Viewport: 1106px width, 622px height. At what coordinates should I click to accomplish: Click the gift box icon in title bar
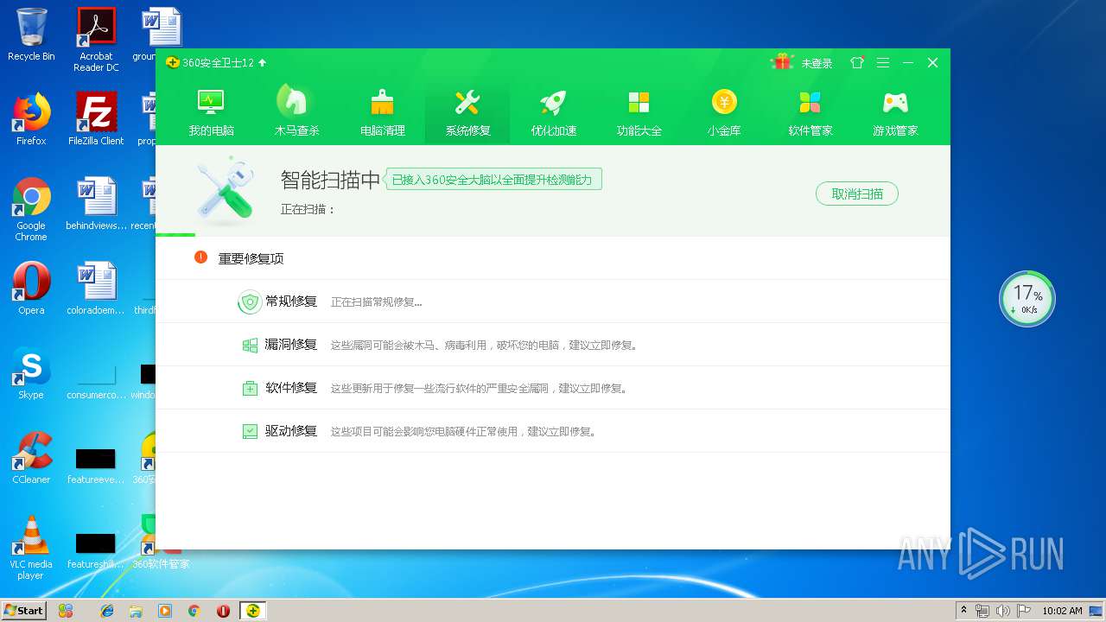click(x=783, y=62)
